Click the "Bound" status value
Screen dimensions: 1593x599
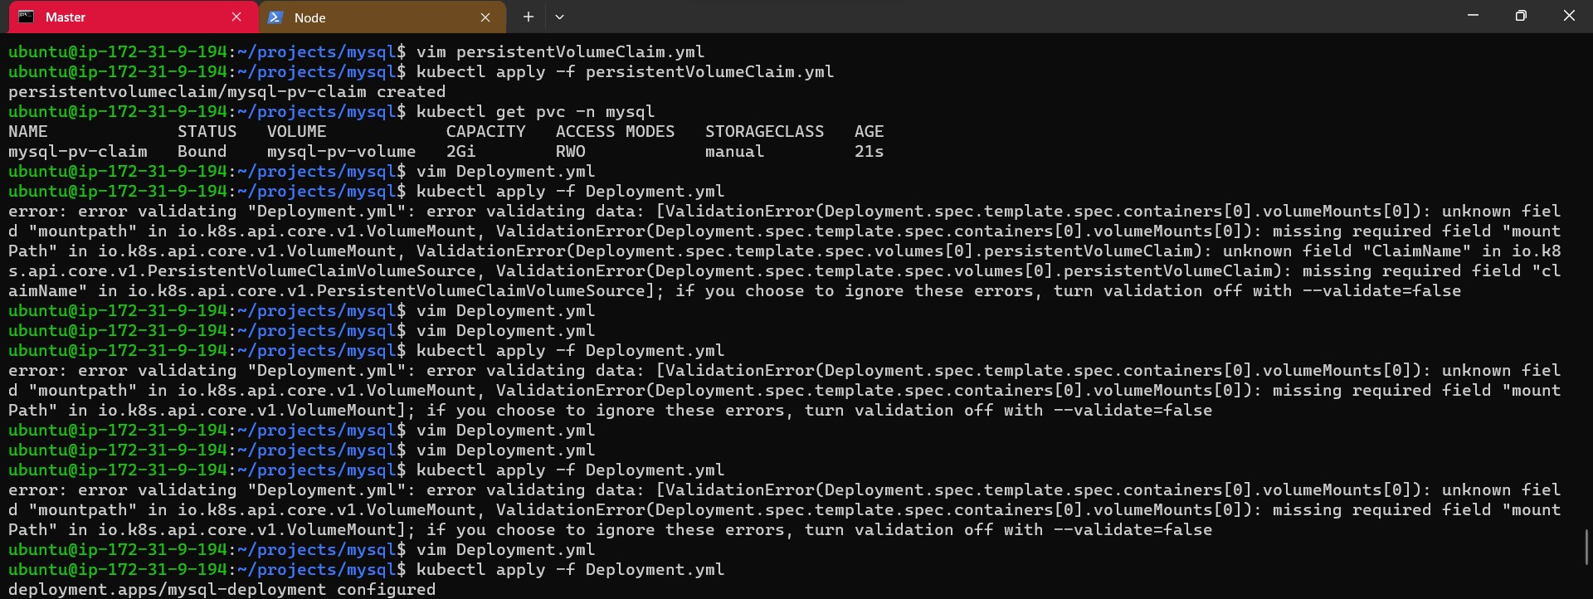[202, 152]
